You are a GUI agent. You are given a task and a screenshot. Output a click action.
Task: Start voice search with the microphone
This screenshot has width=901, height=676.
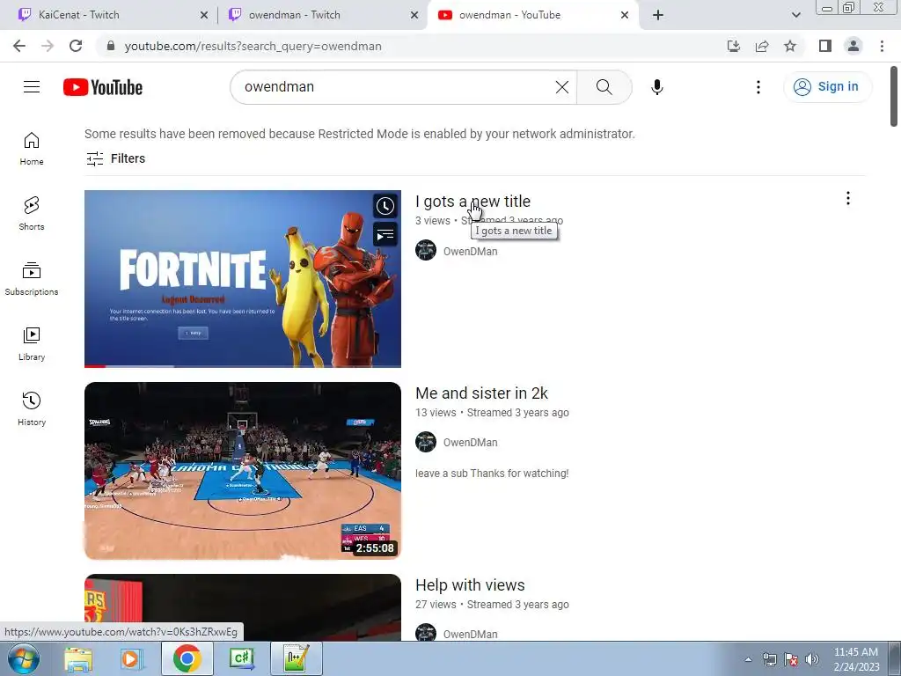coord(656,87)
